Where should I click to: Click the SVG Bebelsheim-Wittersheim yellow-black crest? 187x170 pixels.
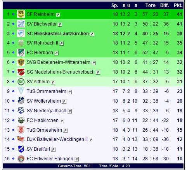(x=21, y=62)
